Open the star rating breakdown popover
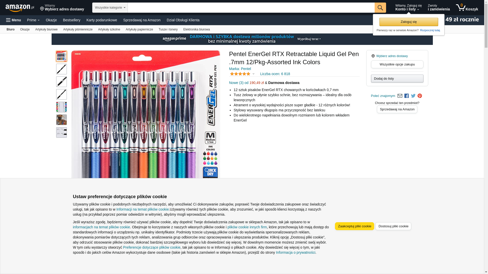The width and height of the screenshot is (488, 274). click(242, 74)
